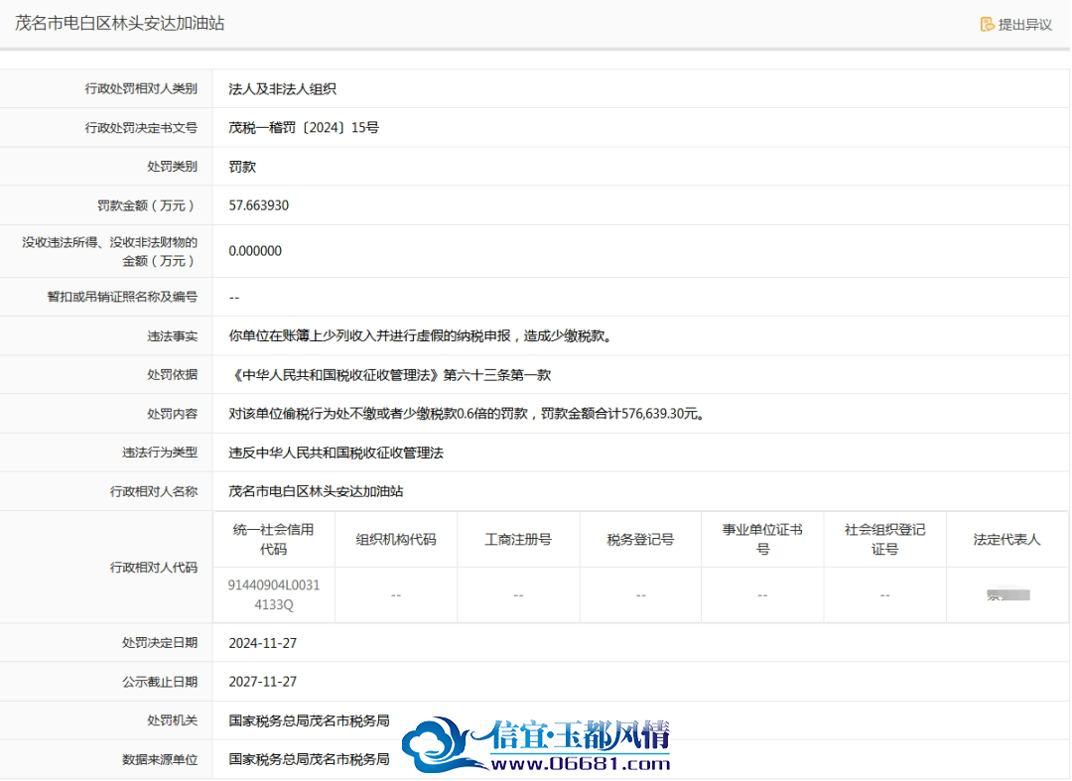Click the 罚款金额（万元） label
This screenshot has height=781, width=1072.
click(x=147, y=205)
